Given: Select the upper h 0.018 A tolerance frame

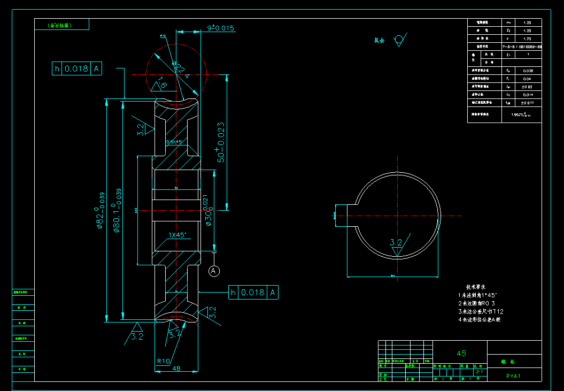Looking at the screenshot, I should 77,68.
